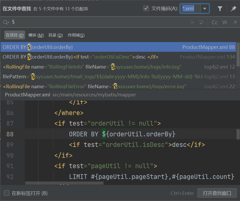Select RollingFileError result log4j2.xml line 22

tap(118, 86)
